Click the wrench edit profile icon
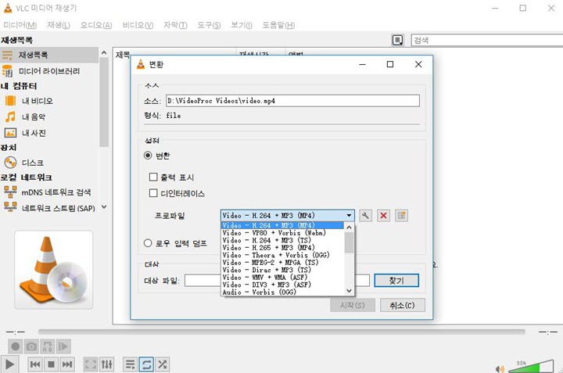563x373 pixels. coord(365,216)
